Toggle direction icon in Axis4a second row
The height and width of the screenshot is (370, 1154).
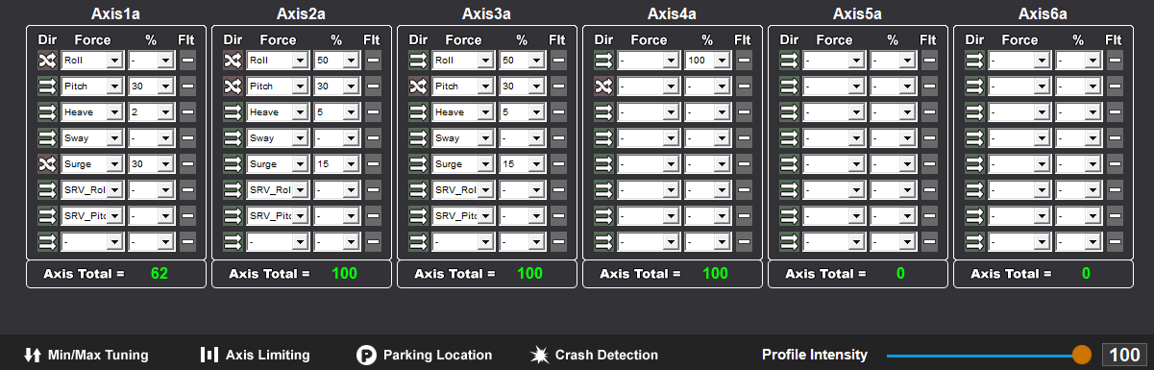coord(603,86)
